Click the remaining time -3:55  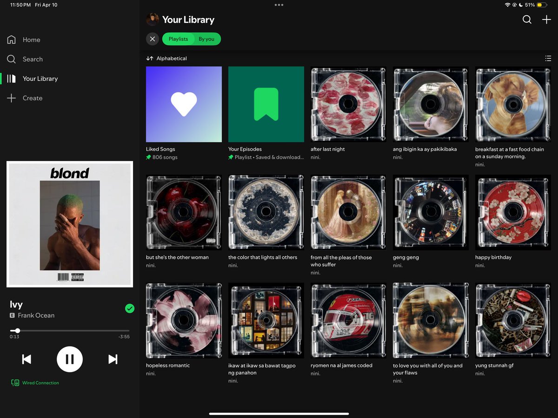click(x=124, y=337)
